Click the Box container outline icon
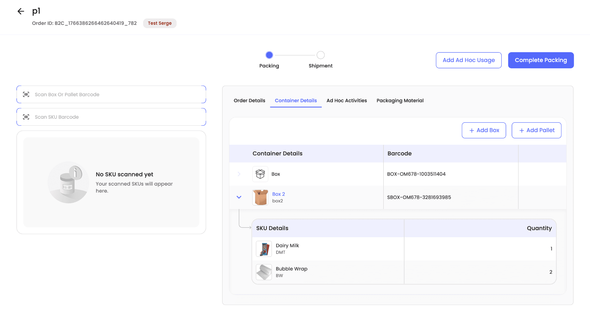Screen dimensions: 590x320 [260, 174]
